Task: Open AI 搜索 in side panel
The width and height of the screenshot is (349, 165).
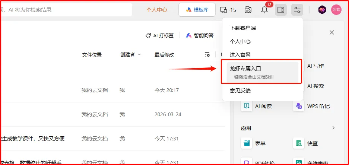Action: click(315, 86)
